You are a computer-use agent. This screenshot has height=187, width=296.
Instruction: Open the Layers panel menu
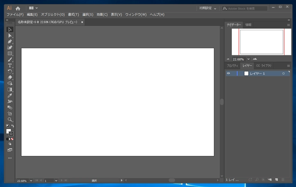pos(289,66)
